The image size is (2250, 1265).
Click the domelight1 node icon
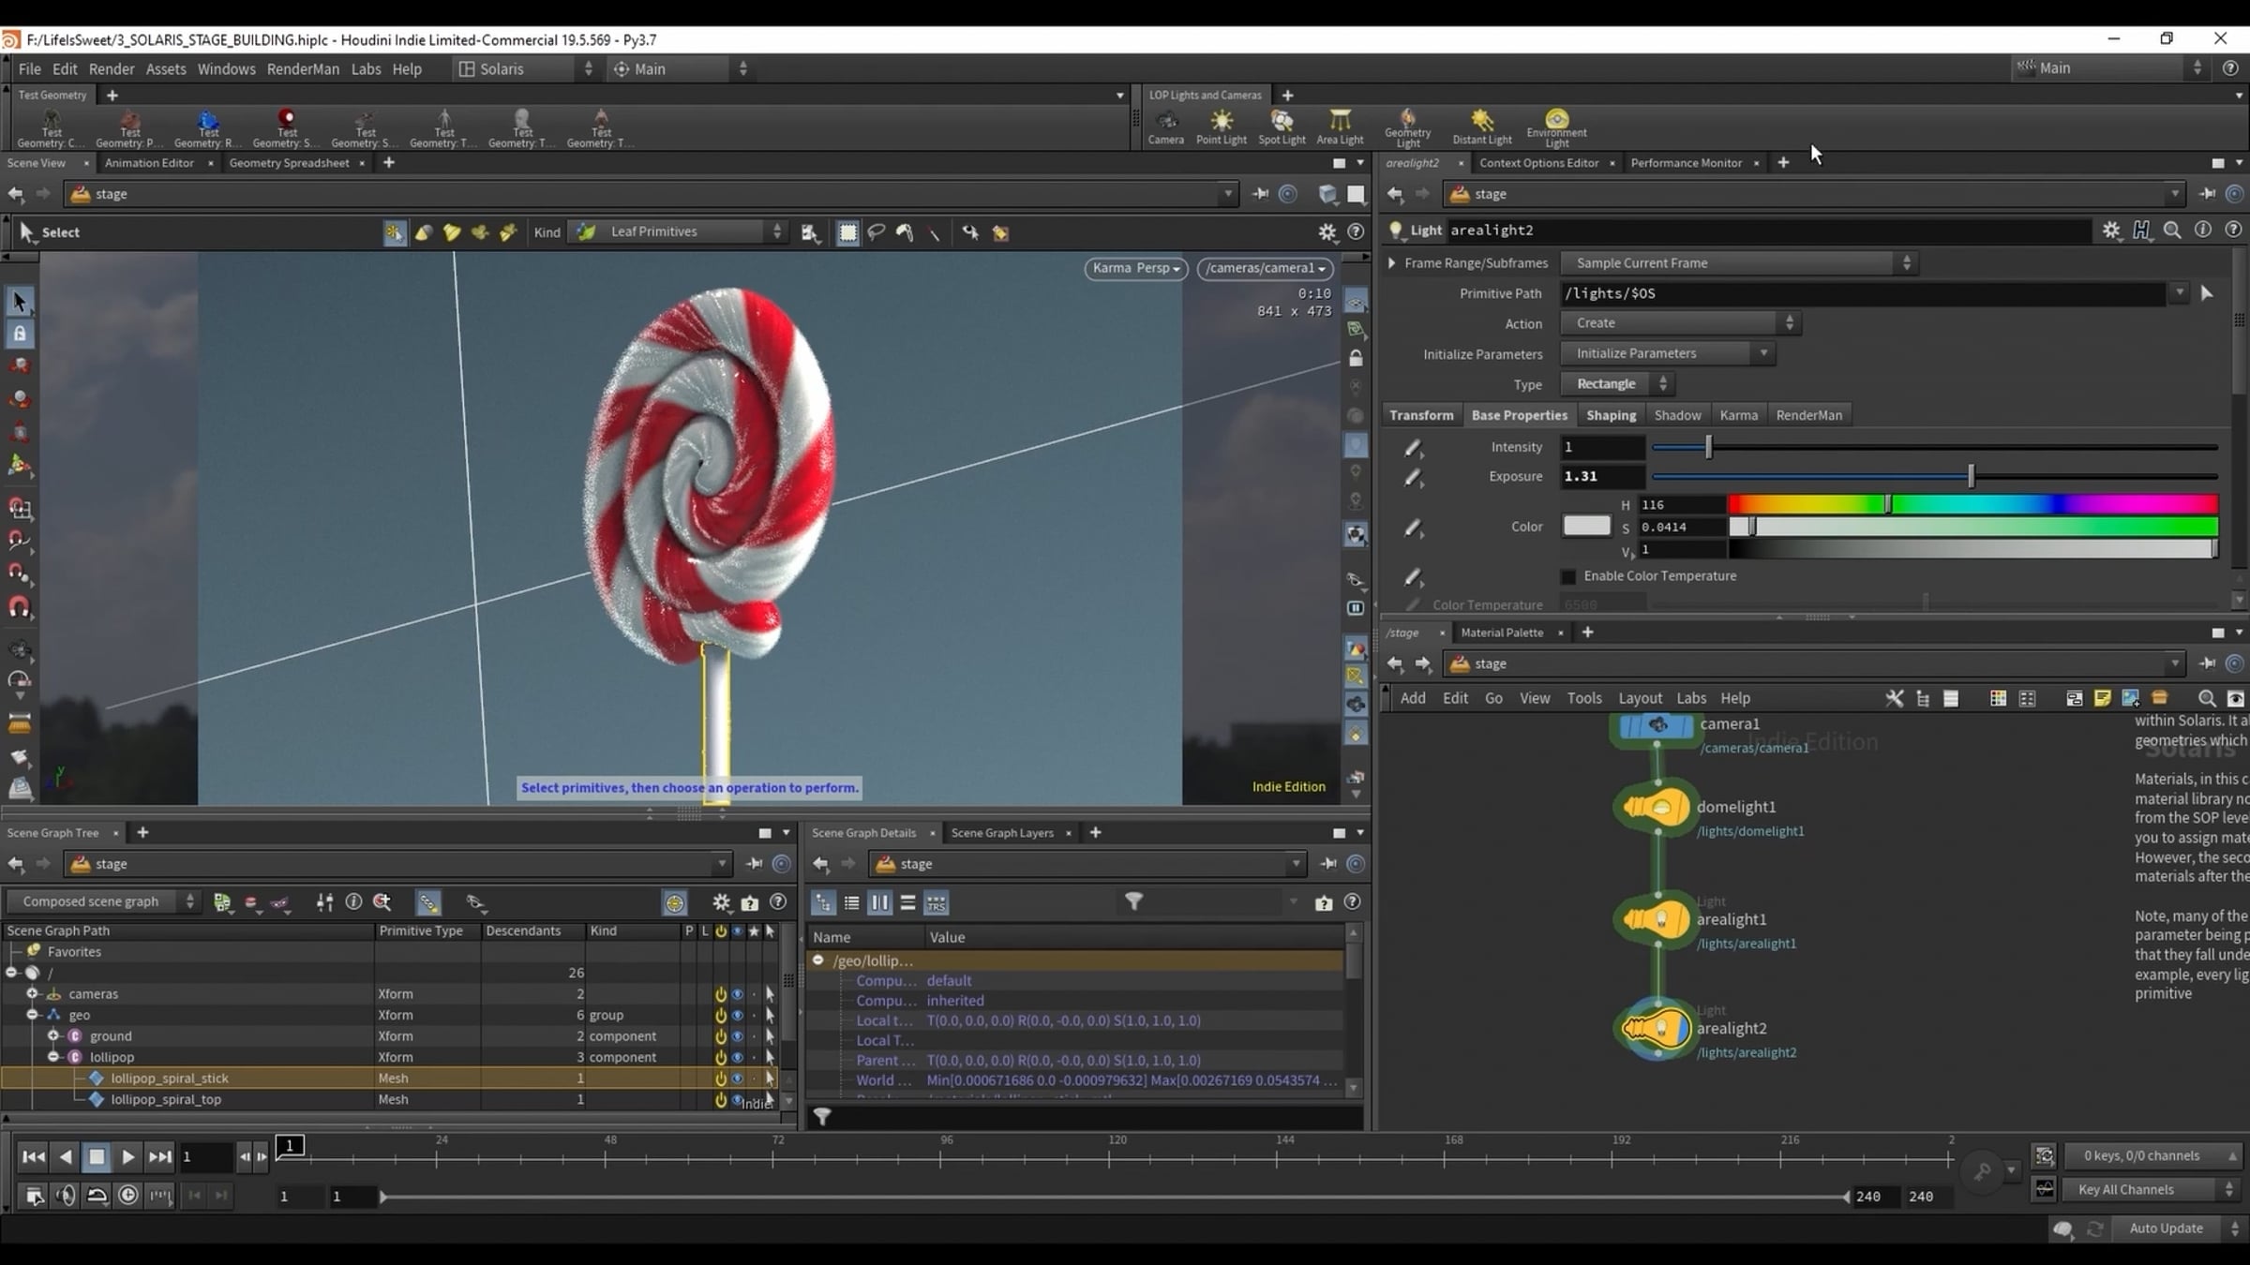1656,807
